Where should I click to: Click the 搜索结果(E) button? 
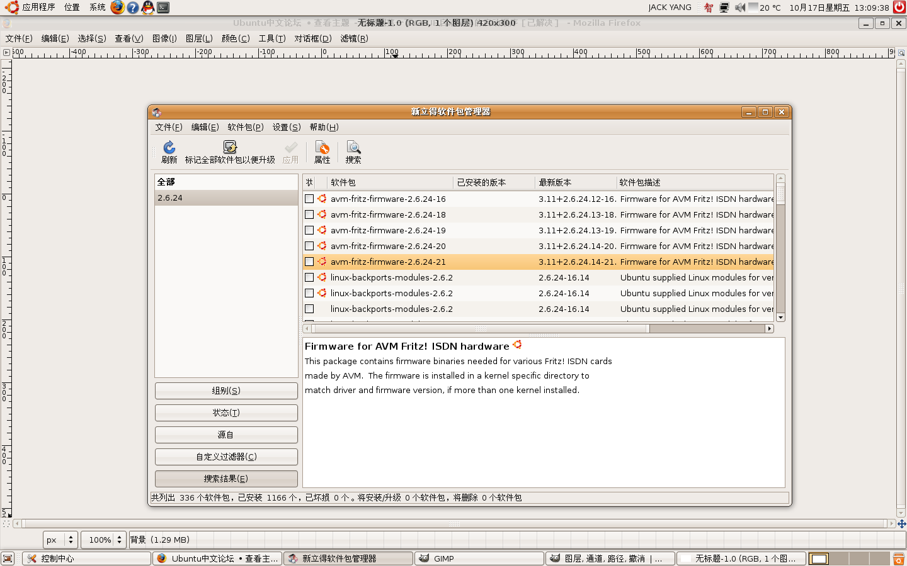[x=226, y=479]
